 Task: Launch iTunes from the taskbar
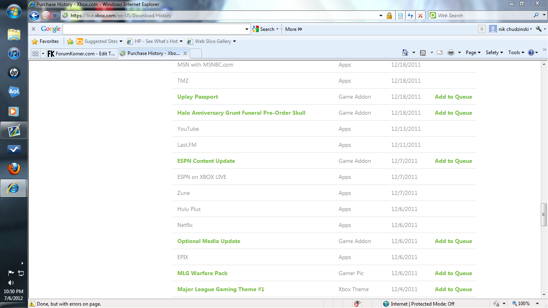[x=14, y=53]
